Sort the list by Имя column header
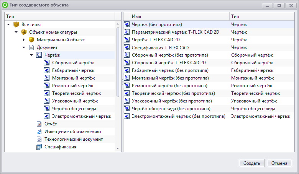 pyautogui.click(x=180, y=16)
